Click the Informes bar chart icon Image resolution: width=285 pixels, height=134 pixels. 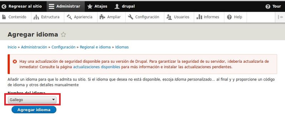(x=199, y=17)
